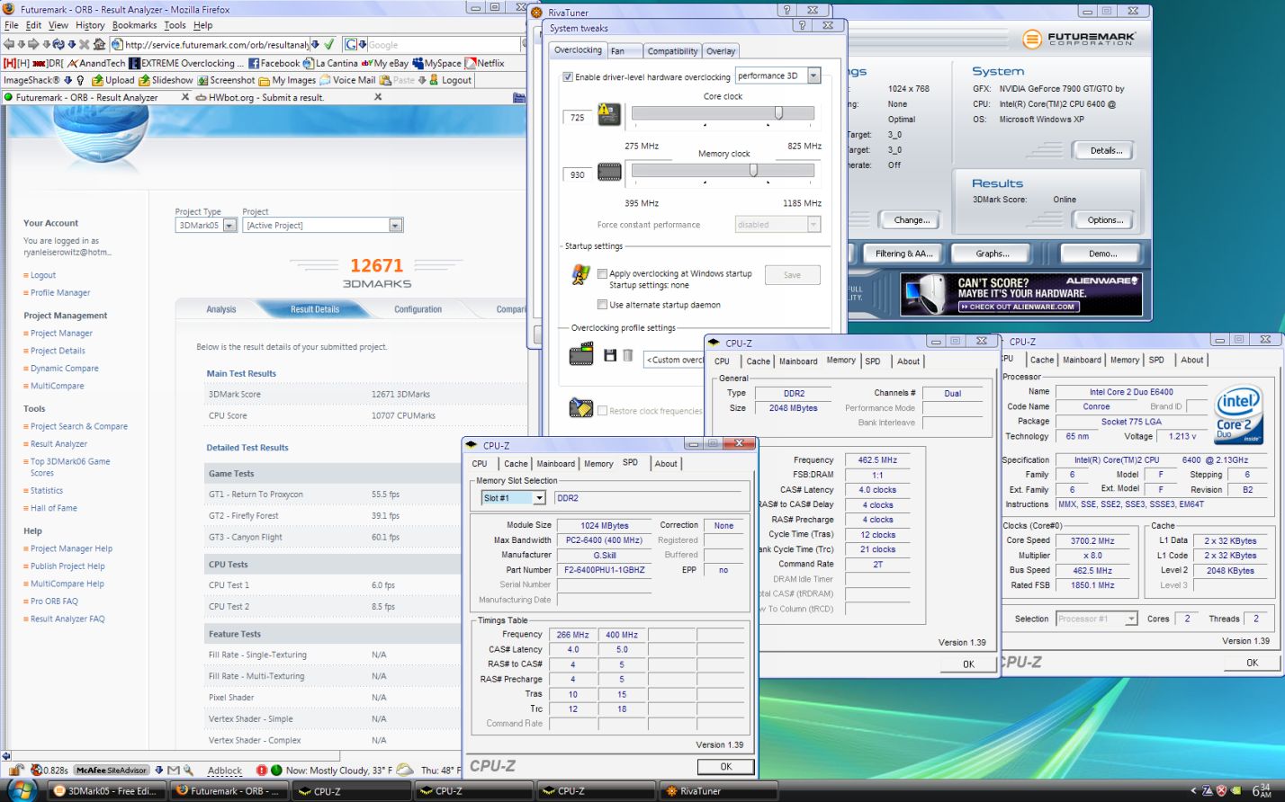
Task: Open the URL bar history dropdown arrow
Action: point(315,44)
